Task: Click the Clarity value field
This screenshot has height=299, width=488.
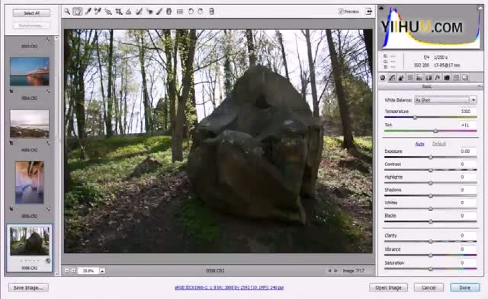Action: (x=466, y=235)
